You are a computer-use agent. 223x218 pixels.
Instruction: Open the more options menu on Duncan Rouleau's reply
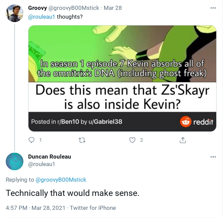pos(213,157)
